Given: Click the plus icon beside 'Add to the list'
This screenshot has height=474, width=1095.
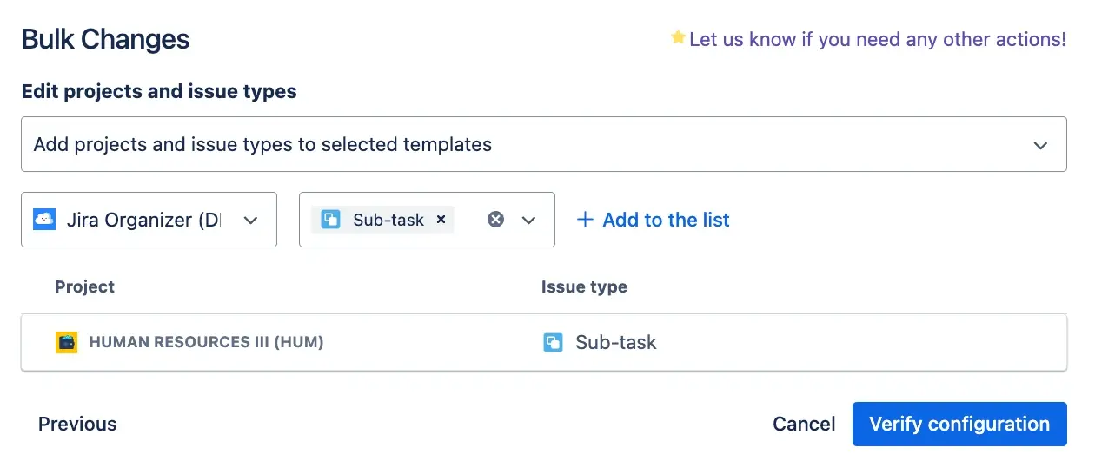Looking at the screenshot, I should [586, 220].
